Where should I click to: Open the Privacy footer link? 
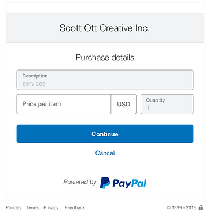(x=51, y=207)
